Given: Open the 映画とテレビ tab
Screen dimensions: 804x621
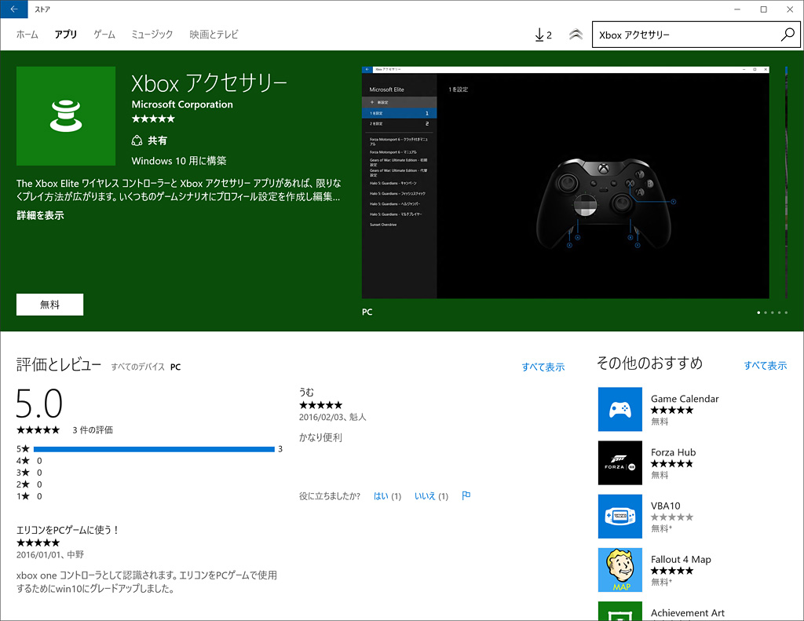Looking at the screenshot, I should tap(214, 35).
